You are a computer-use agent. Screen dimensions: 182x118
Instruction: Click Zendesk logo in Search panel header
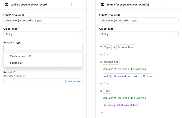point(102,4)
